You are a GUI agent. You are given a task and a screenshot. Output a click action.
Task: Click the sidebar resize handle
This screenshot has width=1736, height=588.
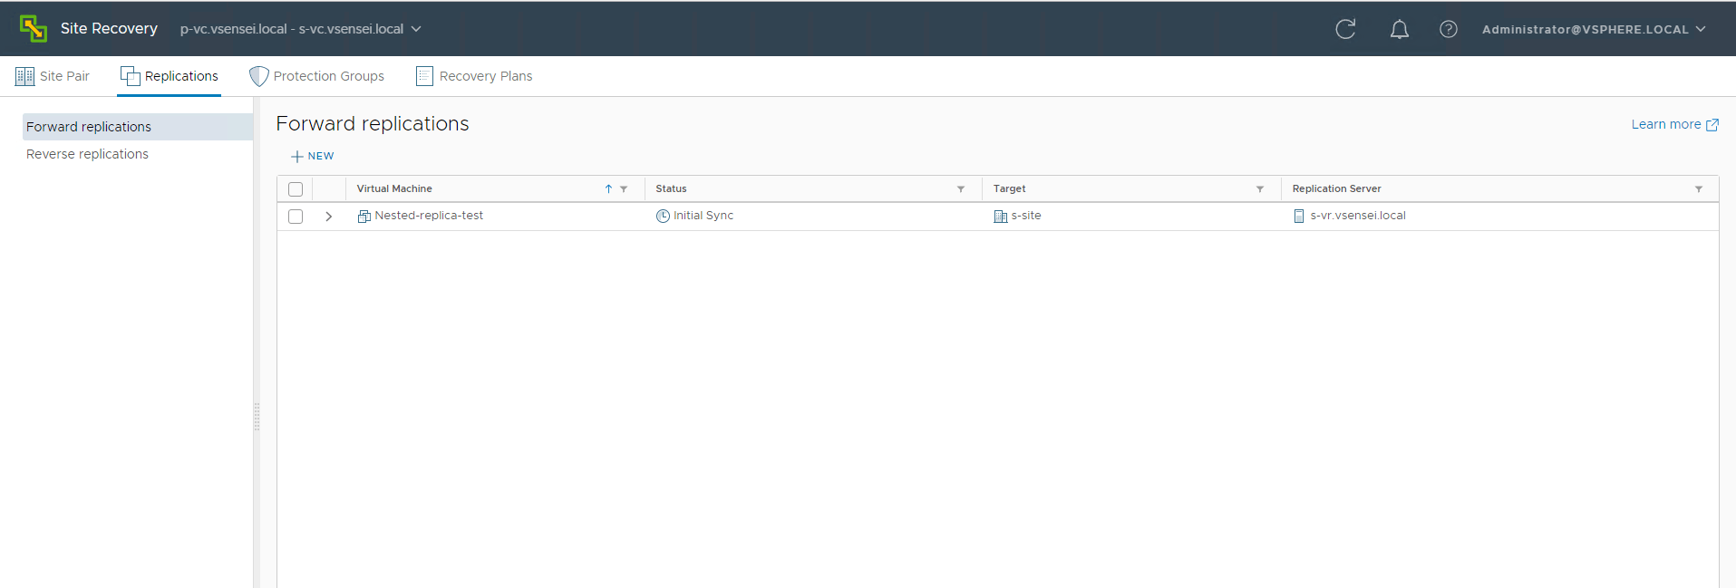tap(257, 417)
